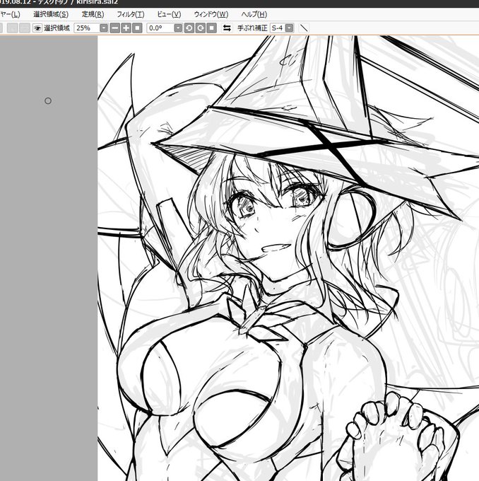The width and height of the screenshot is (479, 481).
Task: Reset the zoom with the square button
Action: coord(137,28)
